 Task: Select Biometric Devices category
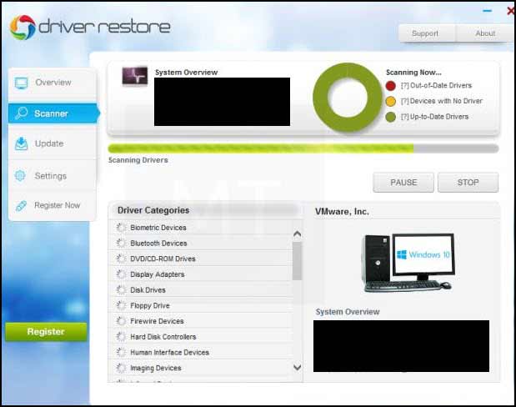tap(201, 227)
